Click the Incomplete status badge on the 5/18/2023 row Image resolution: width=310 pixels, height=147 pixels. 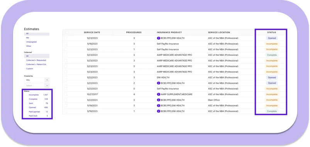click(x=272, y=44)
